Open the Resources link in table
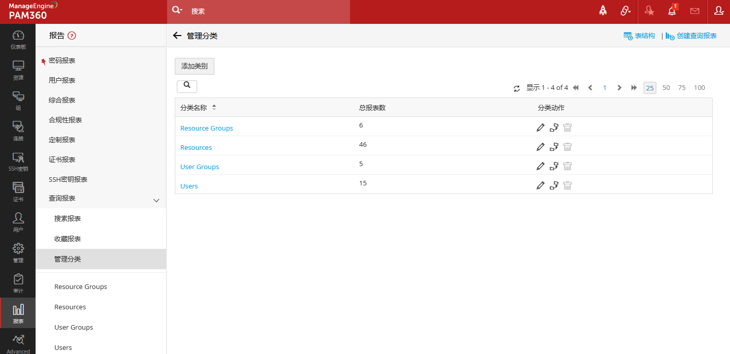The width and height of the screenshot is (730, 354). coord(196,147)
